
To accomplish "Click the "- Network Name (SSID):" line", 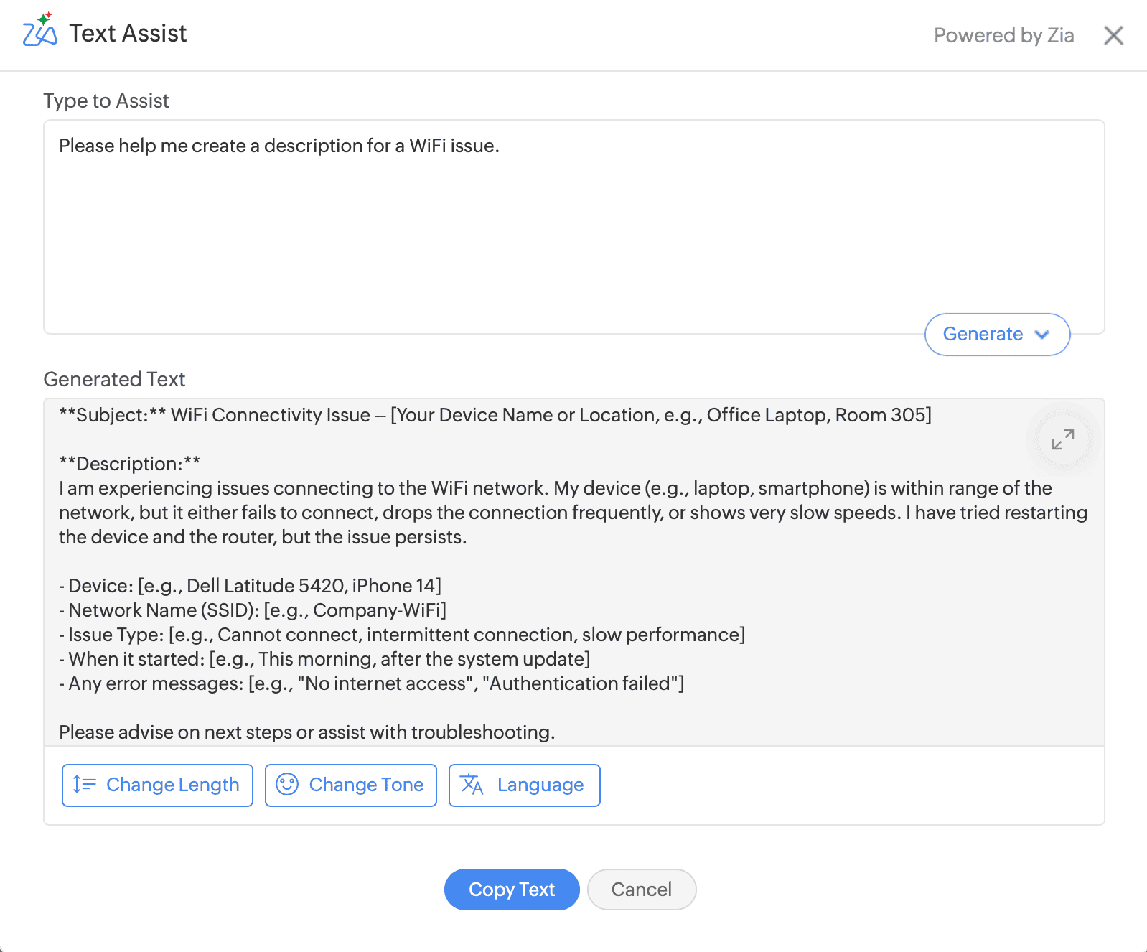I will pyautogui.click(x=253, y=610).
